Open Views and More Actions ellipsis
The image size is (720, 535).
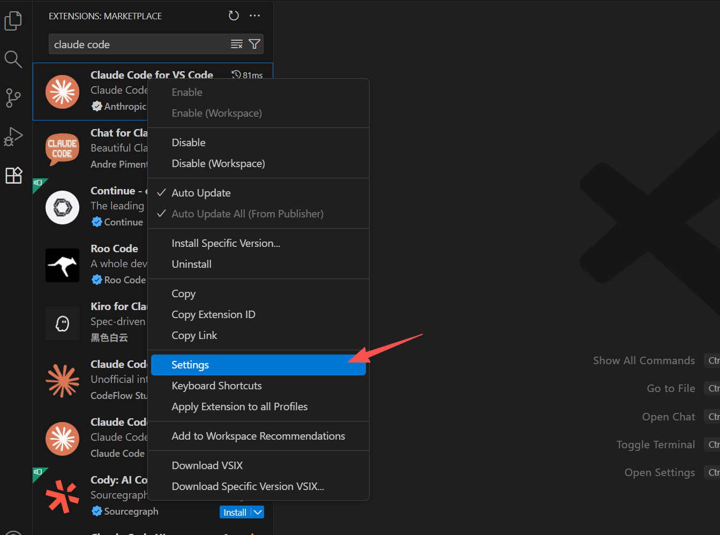(255, 16)
